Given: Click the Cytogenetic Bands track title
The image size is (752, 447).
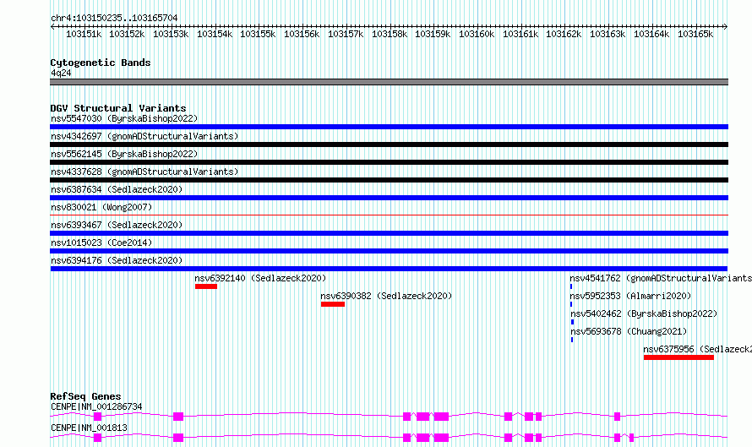Looking at the screenshot, I should click(x=101, y=63).
